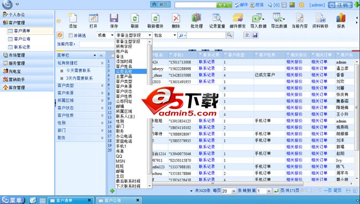Open the 每页 20 records-per-page dropdown

click(229, 191)
